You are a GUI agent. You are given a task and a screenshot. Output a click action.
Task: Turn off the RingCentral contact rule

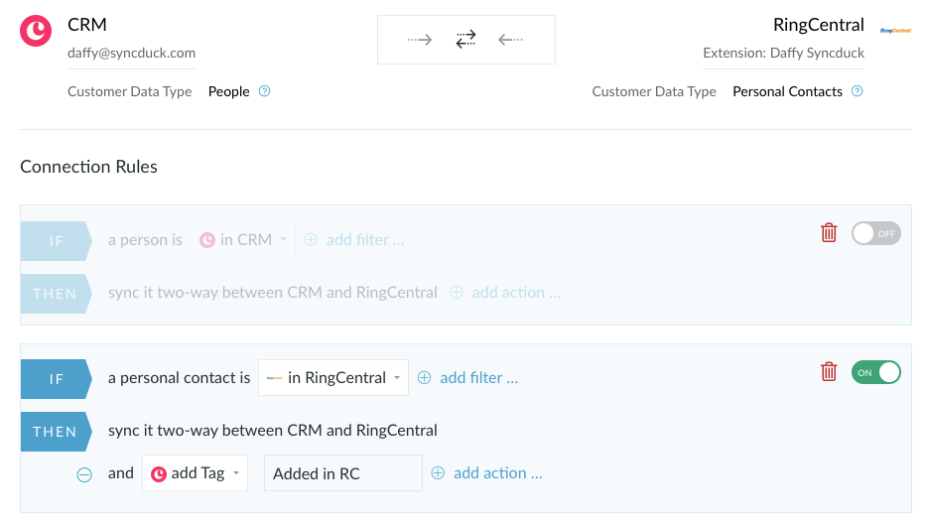coord(876,372)
